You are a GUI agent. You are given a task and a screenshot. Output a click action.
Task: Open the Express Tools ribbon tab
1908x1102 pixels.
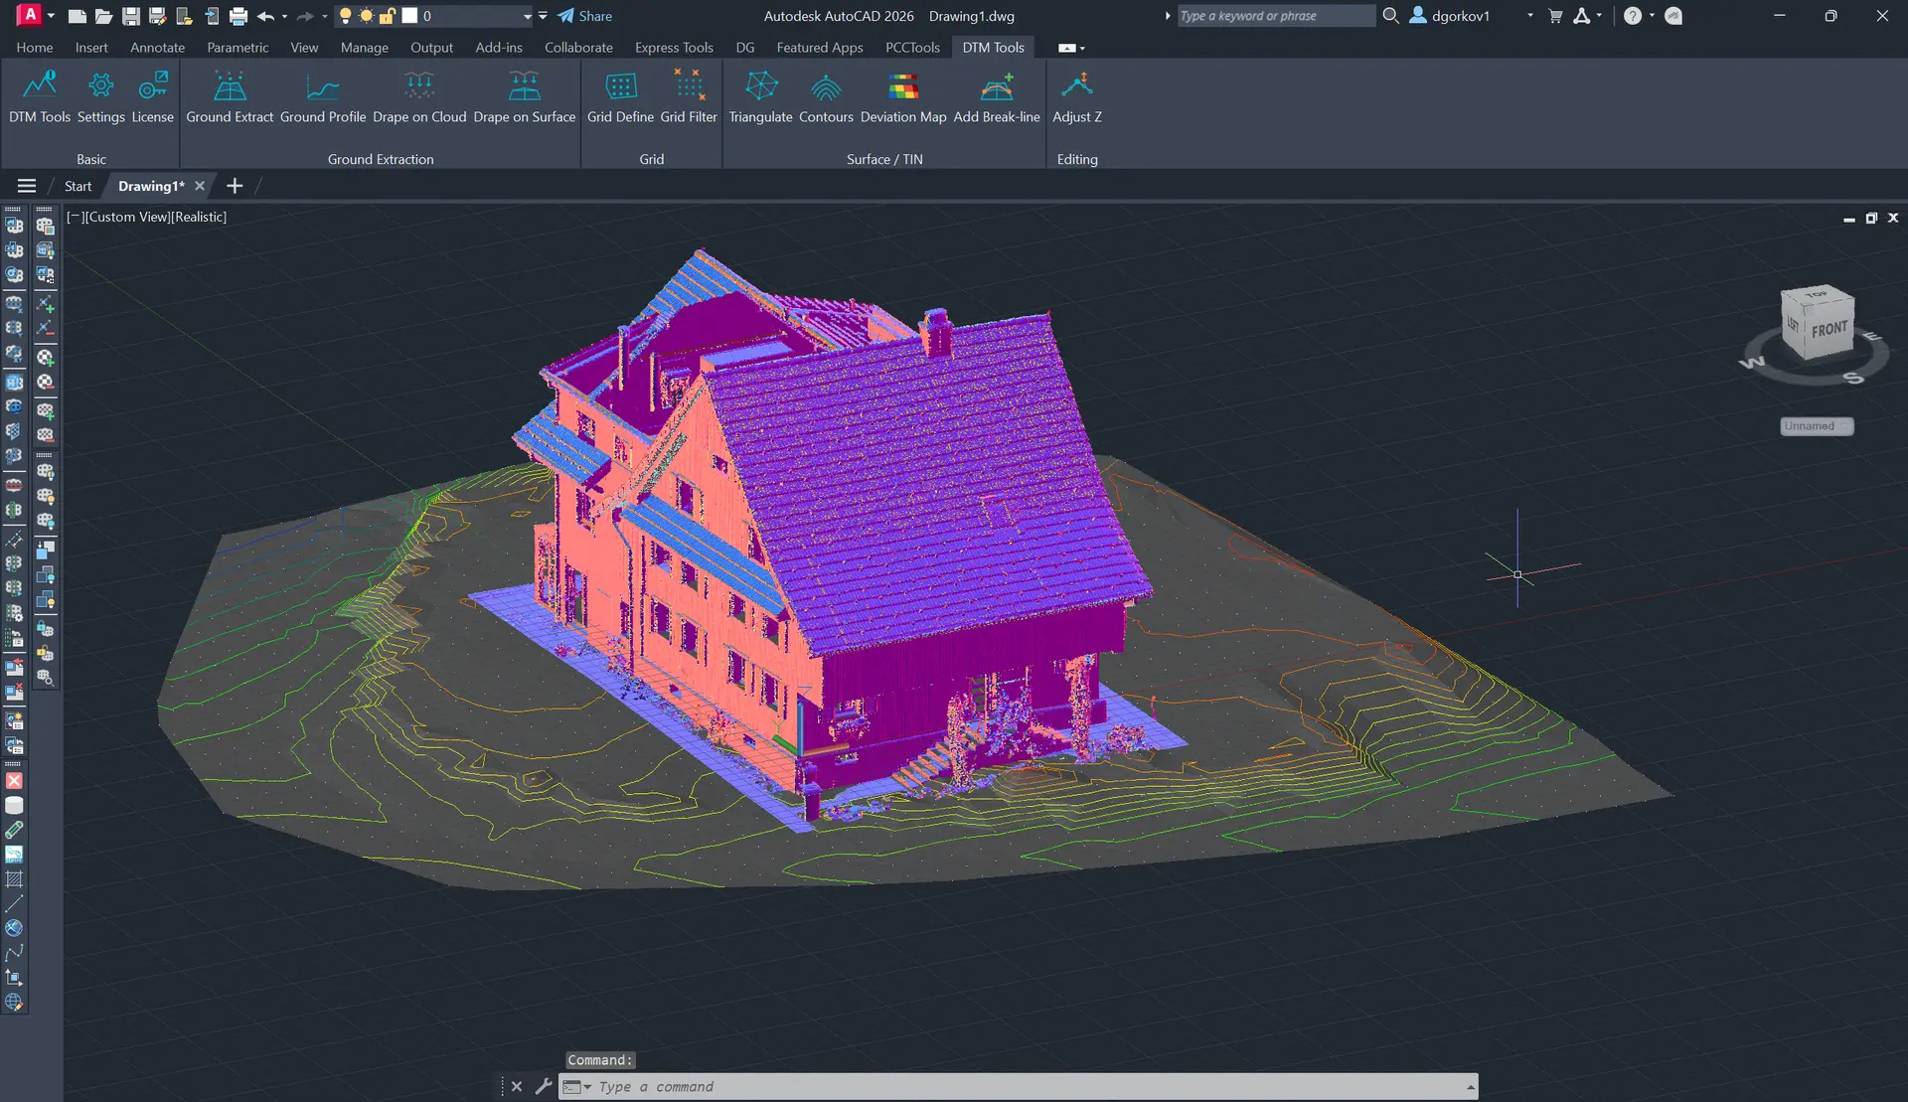pyautogui.click(x=674, y=48)
